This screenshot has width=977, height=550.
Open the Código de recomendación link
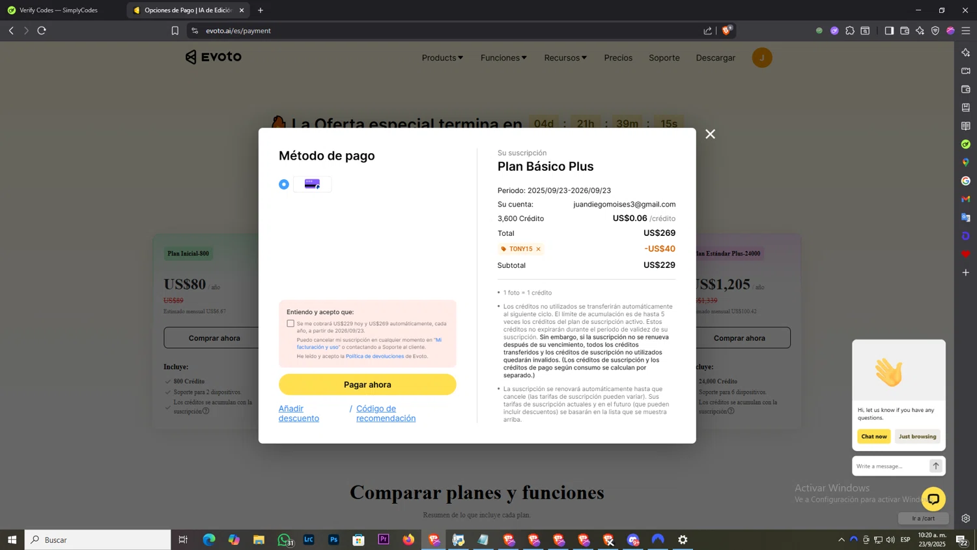[386, 413]
